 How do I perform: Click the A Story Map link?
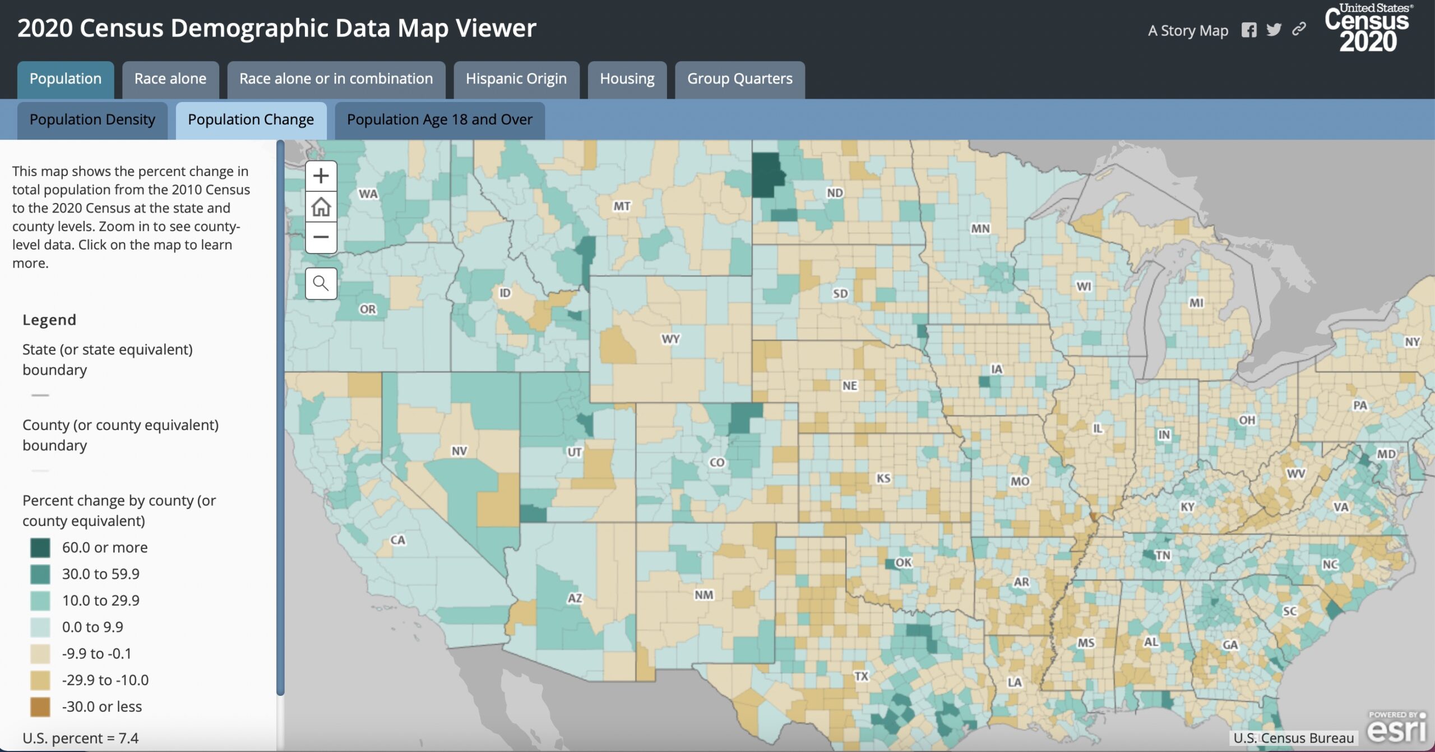tap(1188, 30)
